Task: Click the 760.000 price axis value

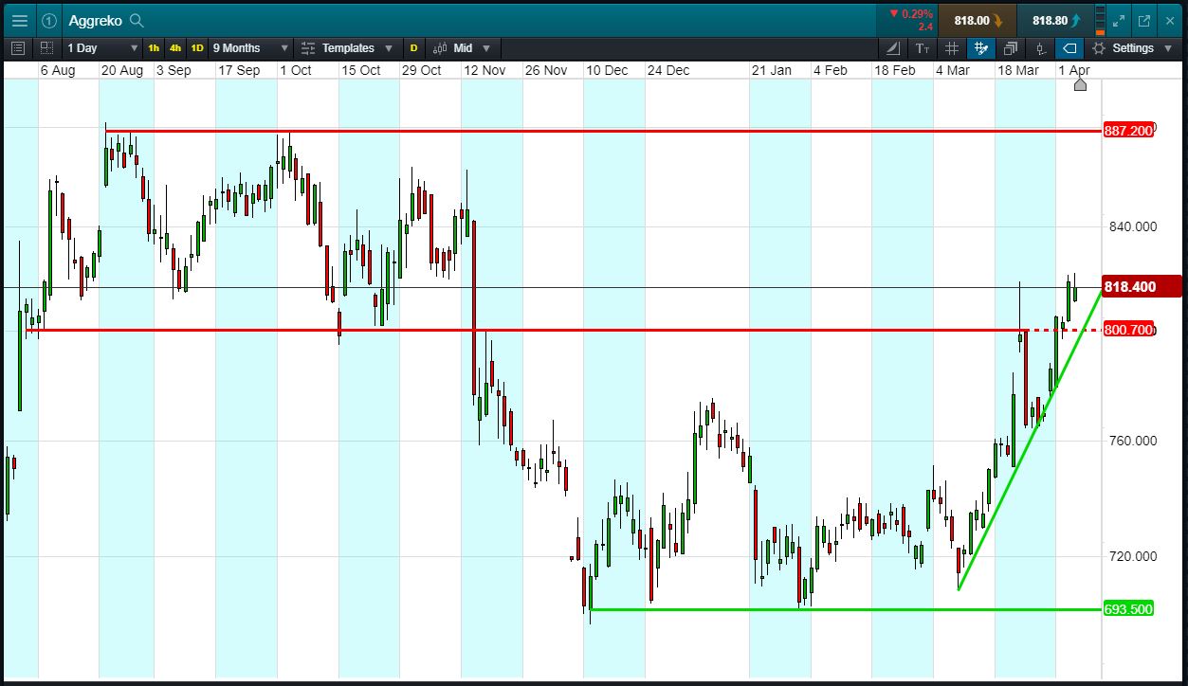Action: click(1133, 441)
